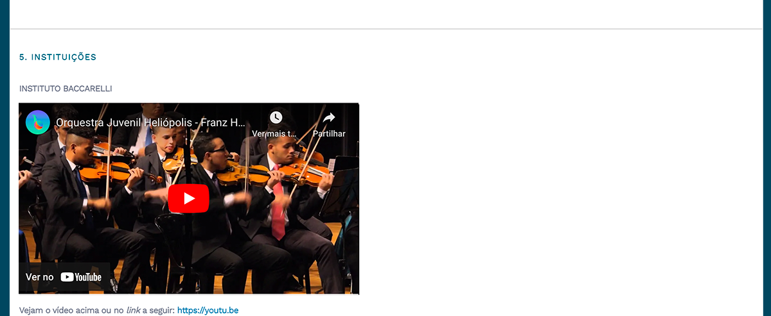Click the dark teal right page border
Image resolution: width=771 pixels, height=316 pixels.
pyautogui.click(x=767, y=158)
